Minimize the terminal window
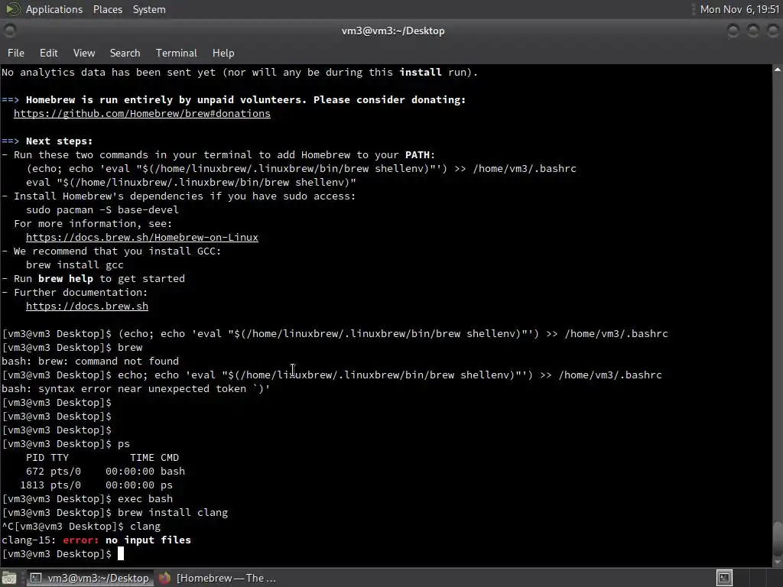Viewport: 783px width, 587px height. click(x=733, y=31)
